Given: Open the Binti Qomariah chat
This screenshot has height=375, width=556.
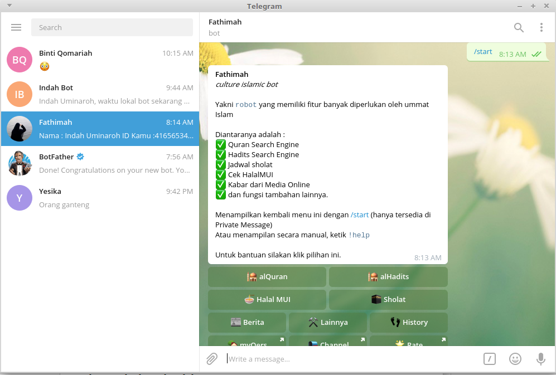Looking at the screenshot, I should pyautogui.click(x=100, y=60).
